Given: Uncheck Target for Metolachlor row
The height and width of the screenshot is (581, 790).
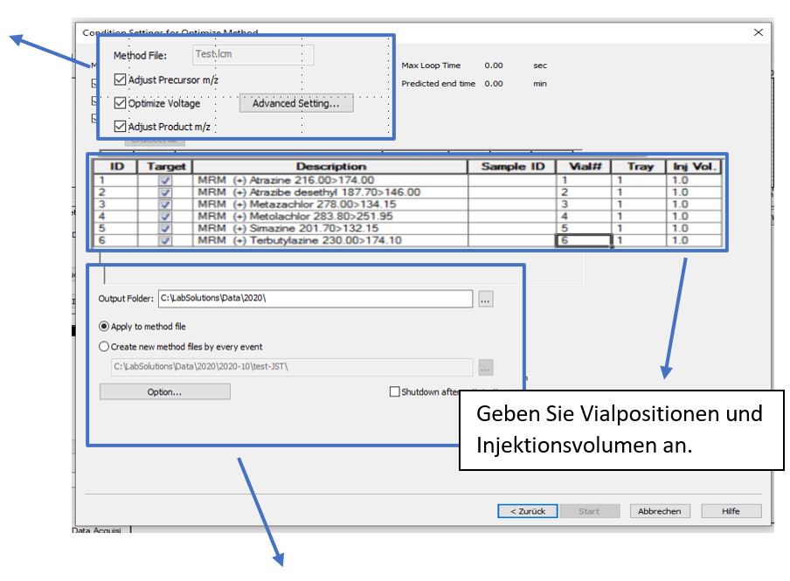Looking at the screenshot, I should (x=165, y=217).
